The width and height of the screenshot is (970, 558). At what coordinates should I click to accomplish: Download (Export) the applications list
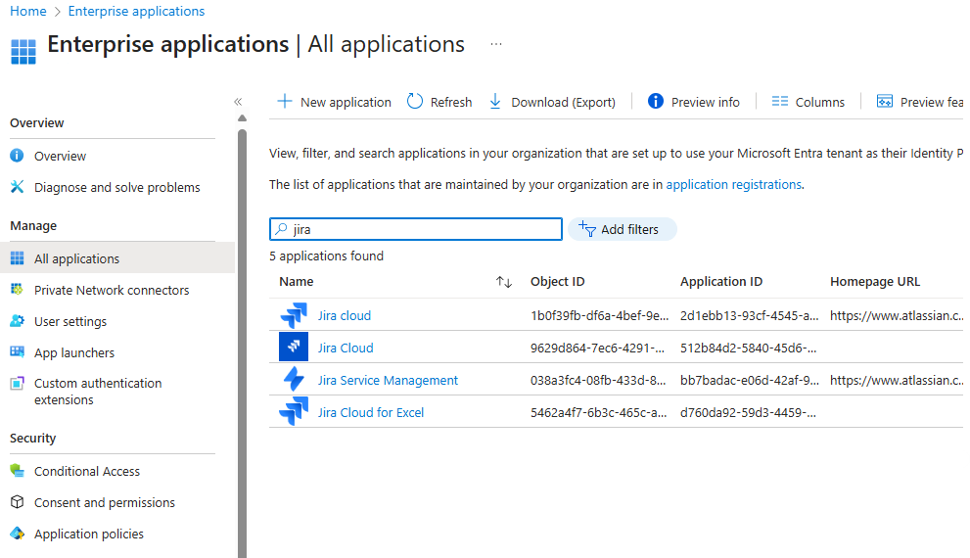[552, 102]
